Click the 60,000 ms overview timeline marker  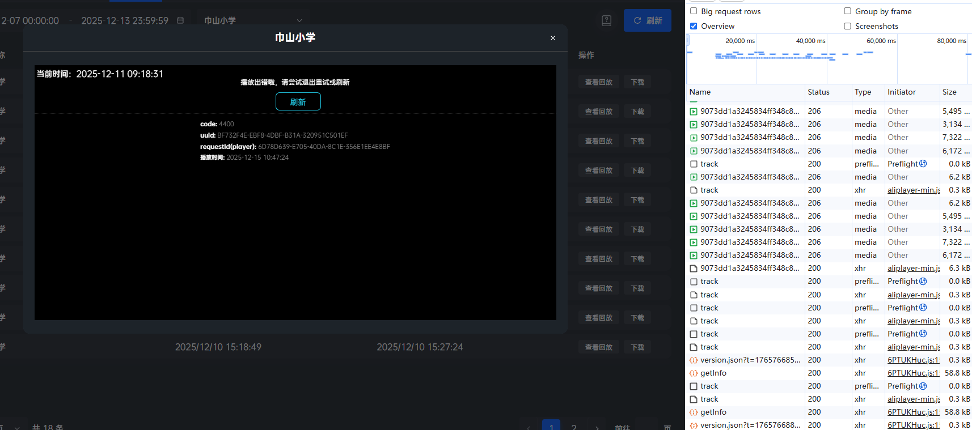point(881,41)
